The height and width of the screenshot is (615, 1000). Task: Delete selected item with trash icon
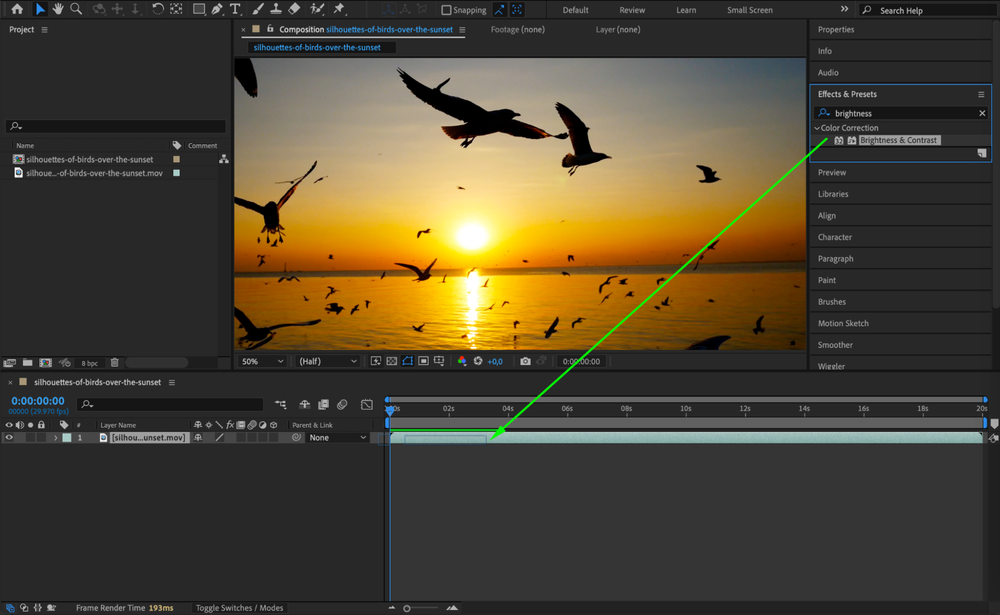[x=115, y=362]
